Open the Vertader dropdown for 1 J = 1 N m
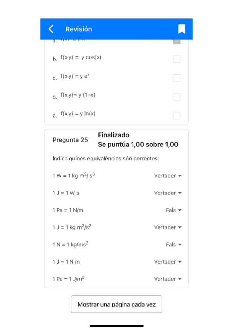Screen dimensions: 233x330 pyautogui.click(x=168, y=262)
